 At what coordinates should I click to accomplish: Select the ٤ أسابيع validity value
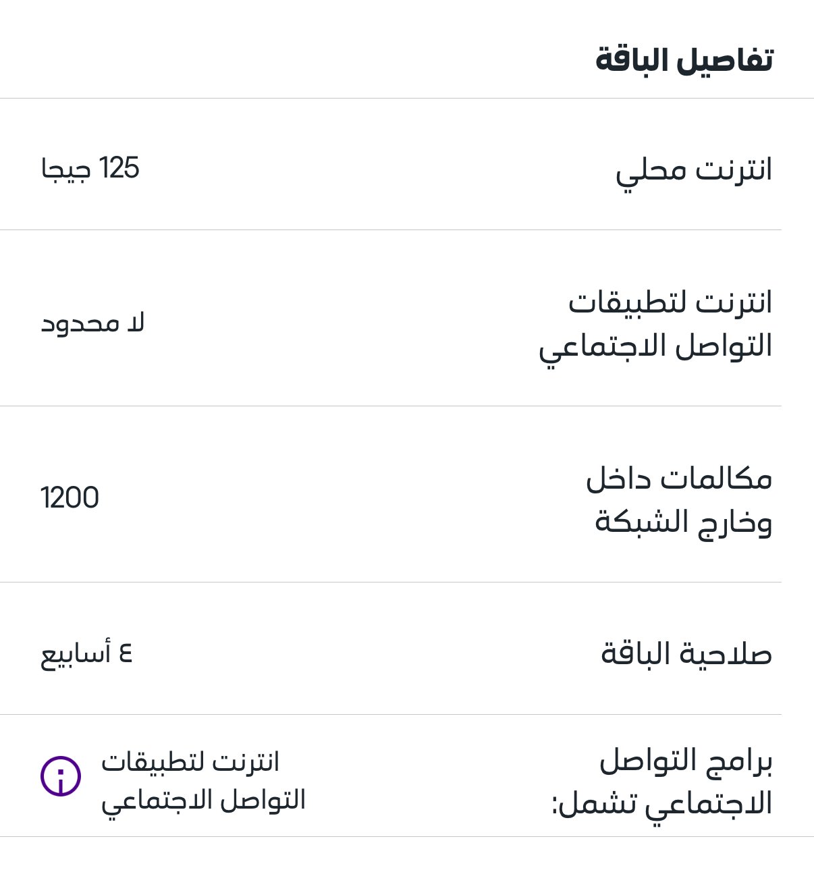click(x=87, y=654)
